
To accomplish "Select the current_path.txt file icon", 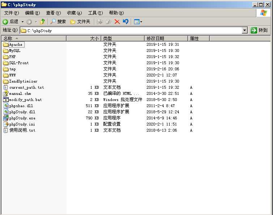I will coord(6,87).
